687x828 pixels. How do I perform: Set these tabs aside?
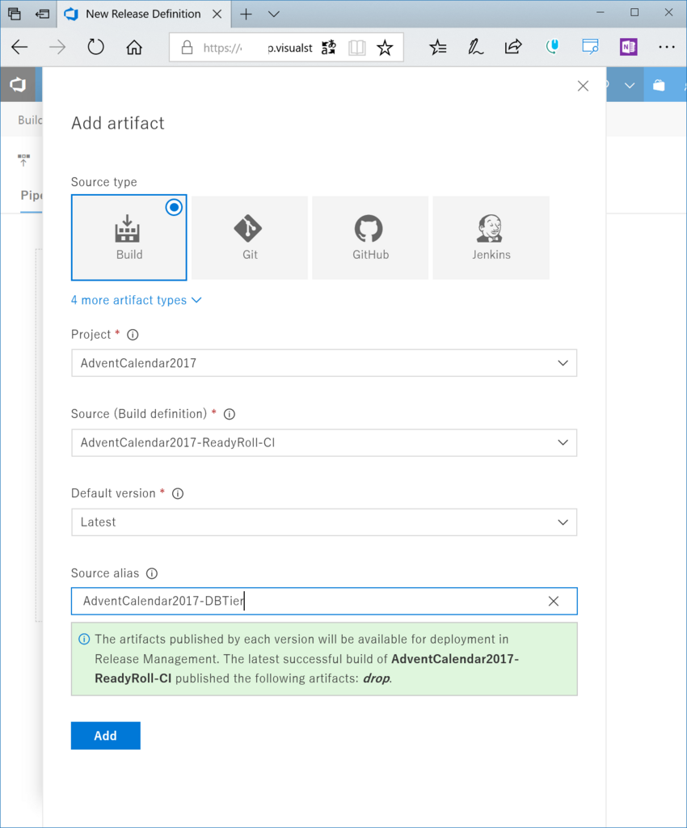[42, 15]
